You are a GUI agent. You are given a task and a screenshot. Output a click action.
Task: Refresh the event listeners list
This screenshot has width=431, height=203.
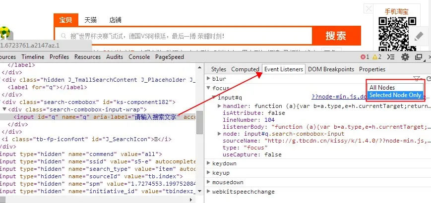[428, 79]
